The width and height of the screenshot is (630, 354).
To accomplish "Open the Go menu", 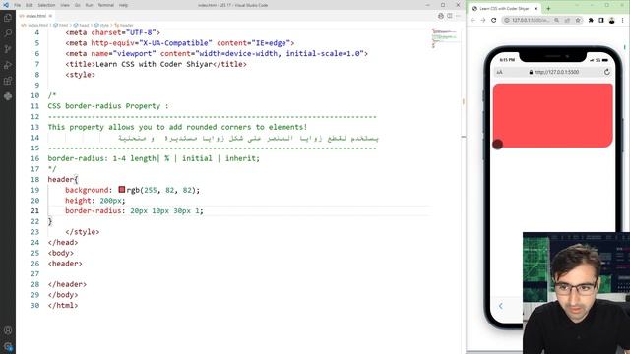I will 78,5.
